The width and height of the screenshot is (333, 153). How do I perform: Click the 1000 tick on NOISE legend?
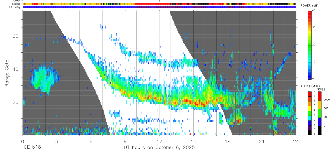click(x=325, y=108)
